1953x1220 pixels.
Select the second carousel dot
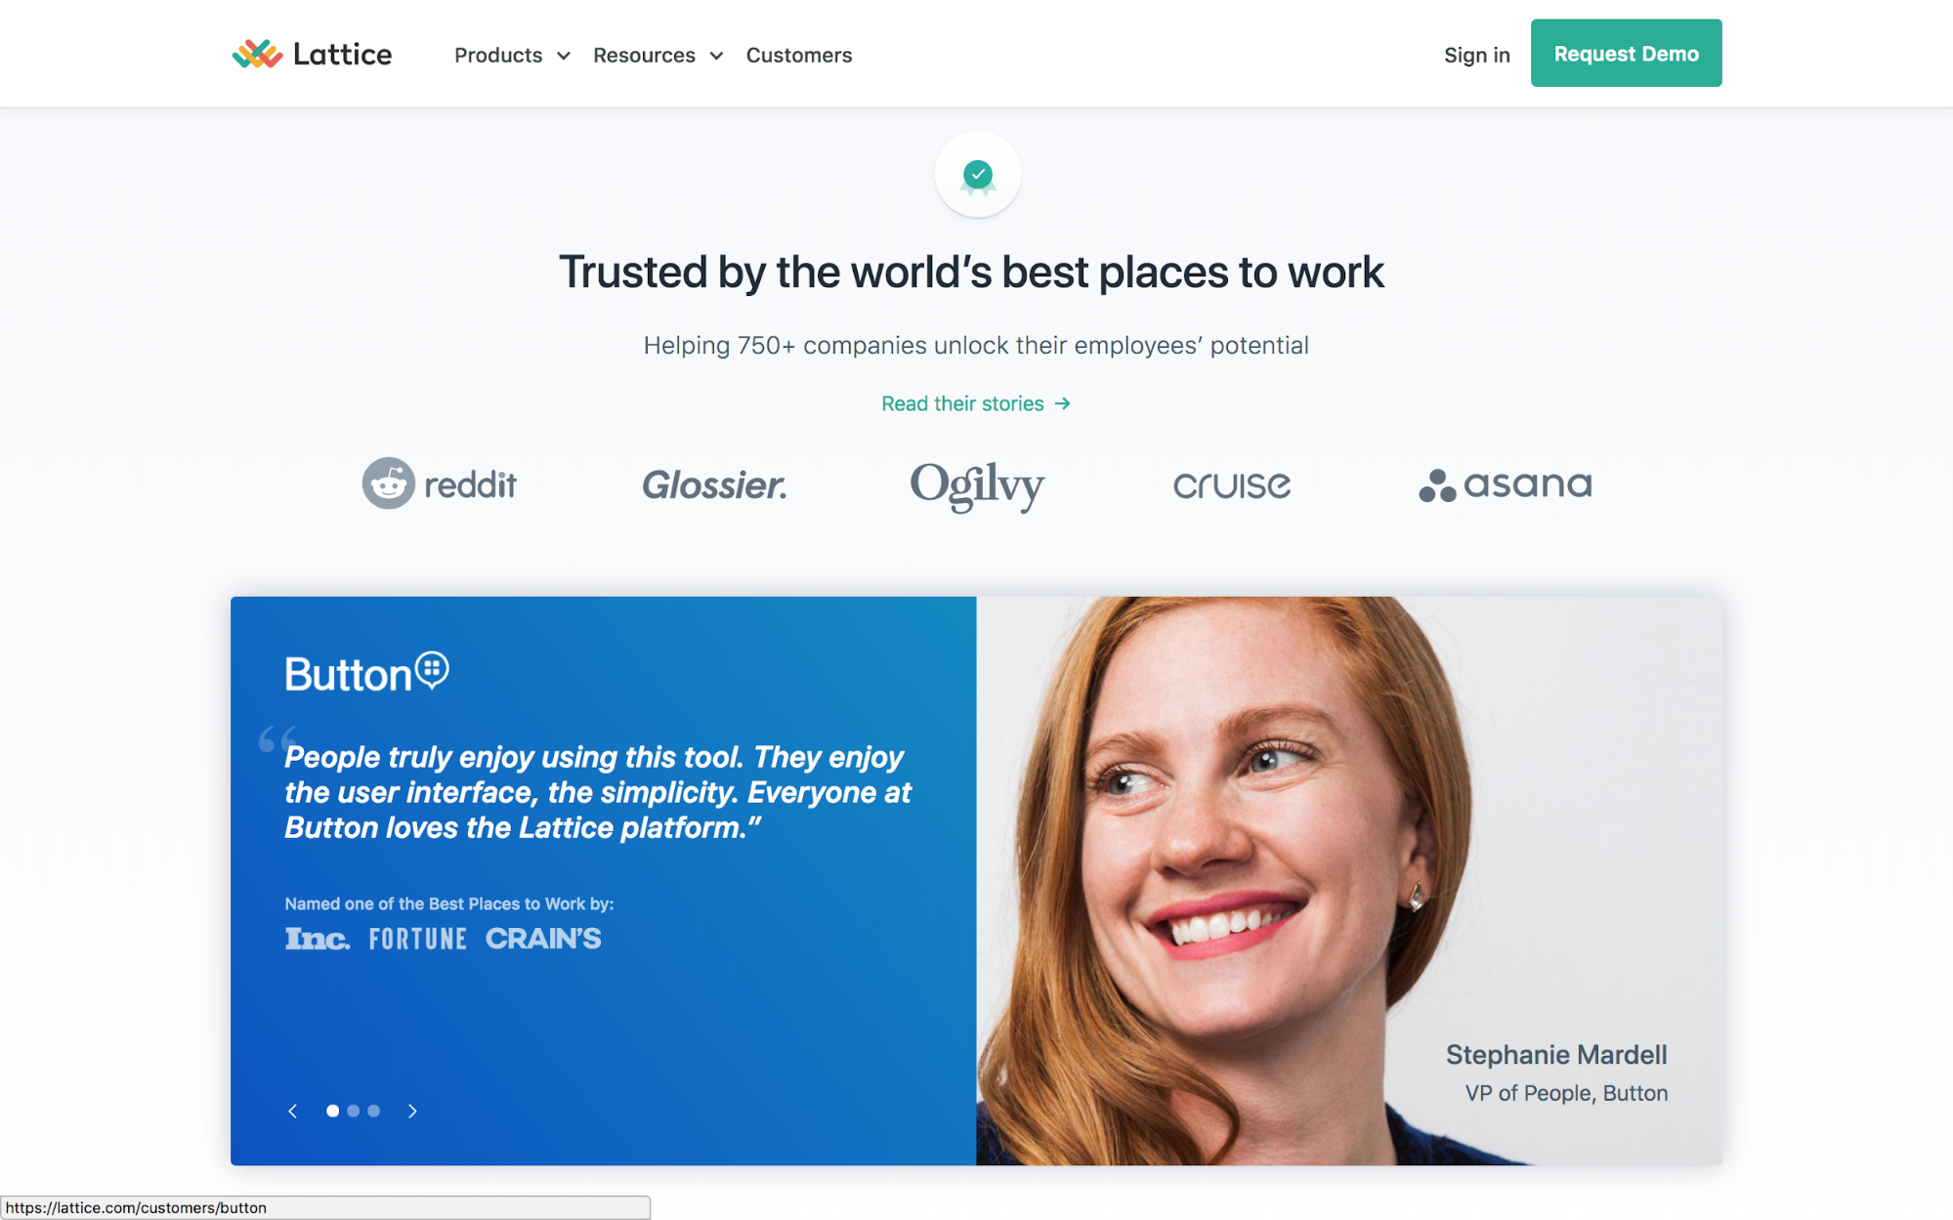[353, 1111]
